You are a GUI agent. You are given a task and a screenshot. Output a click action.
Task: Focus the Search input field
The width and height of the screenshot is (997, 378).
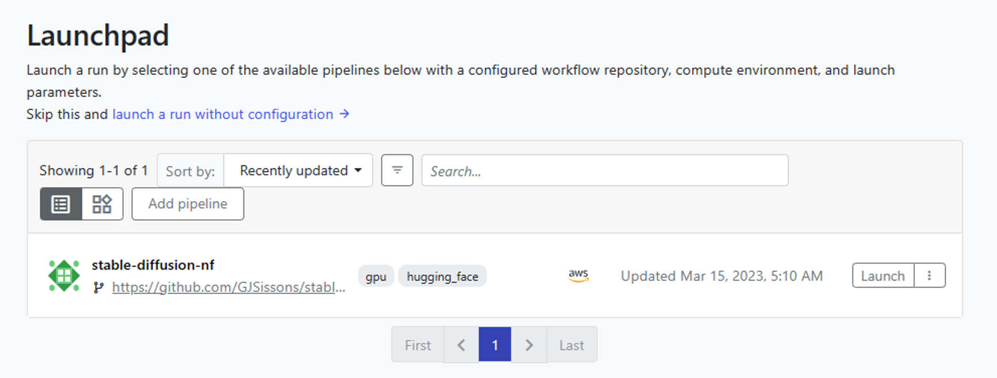[604, 170]
